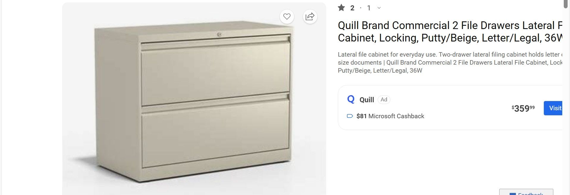Click the Ad badge beside Quill
Screen dimensions: 570x195
click(x=384, y=100)
